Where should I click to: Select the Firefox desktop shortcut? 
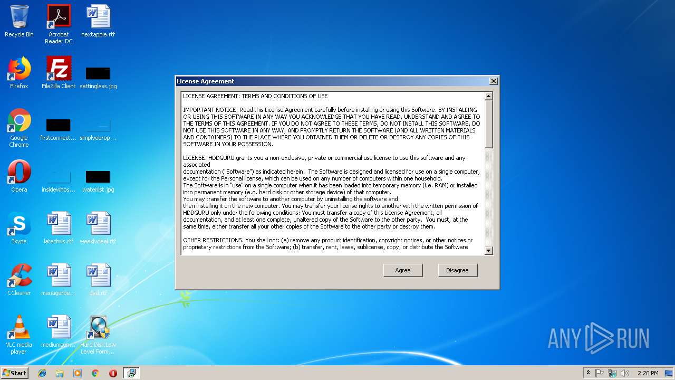click(19, 73)
